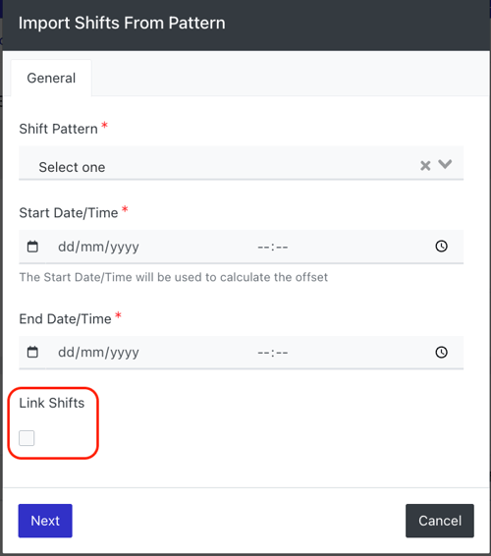Focus the Start Date dd/mm/yyyy field
The height and width of the screenshot is (556, 491).
(x=98, y=247)
